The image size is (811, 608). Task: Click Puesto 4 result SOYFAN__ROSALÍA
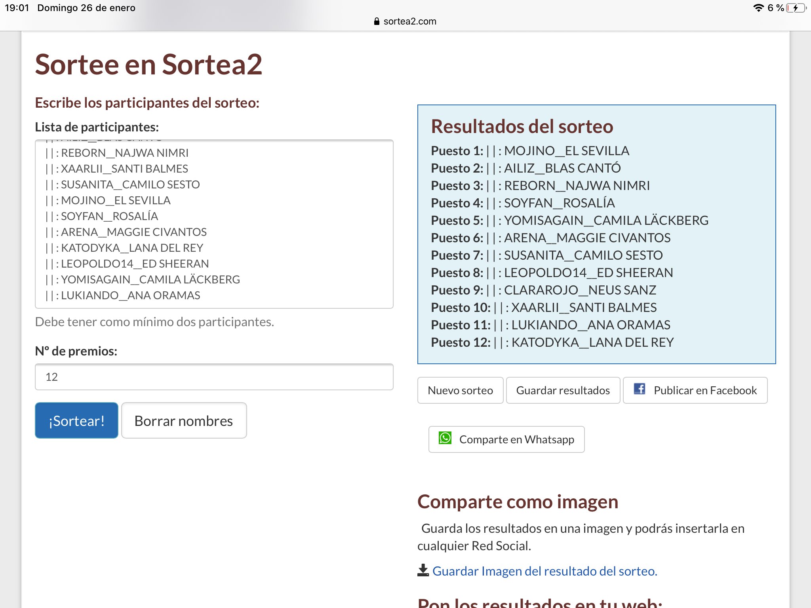click(x=523, y=203)
